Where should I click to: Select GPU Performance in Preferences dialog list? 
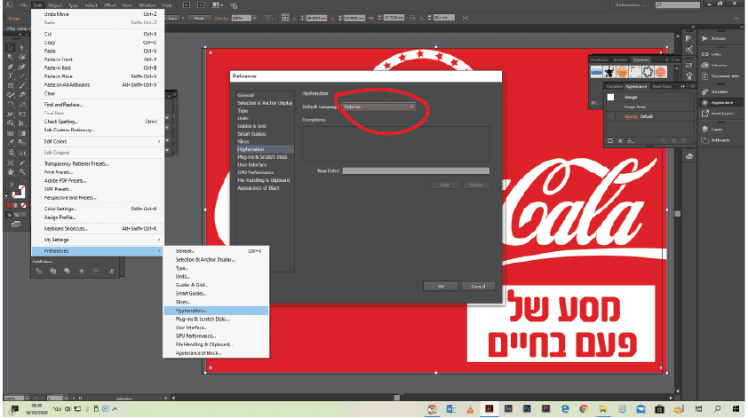point(264,172)
